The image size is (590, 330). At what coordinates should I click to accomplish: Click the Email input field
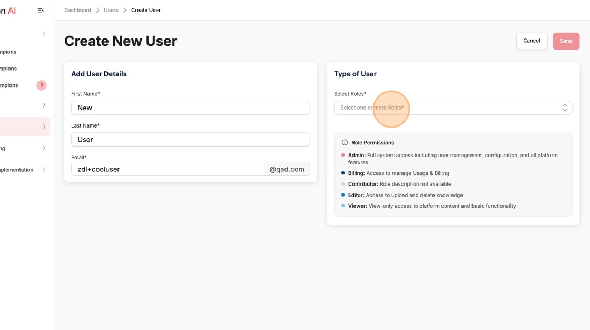pyautogui.click(x=168, y=169)
